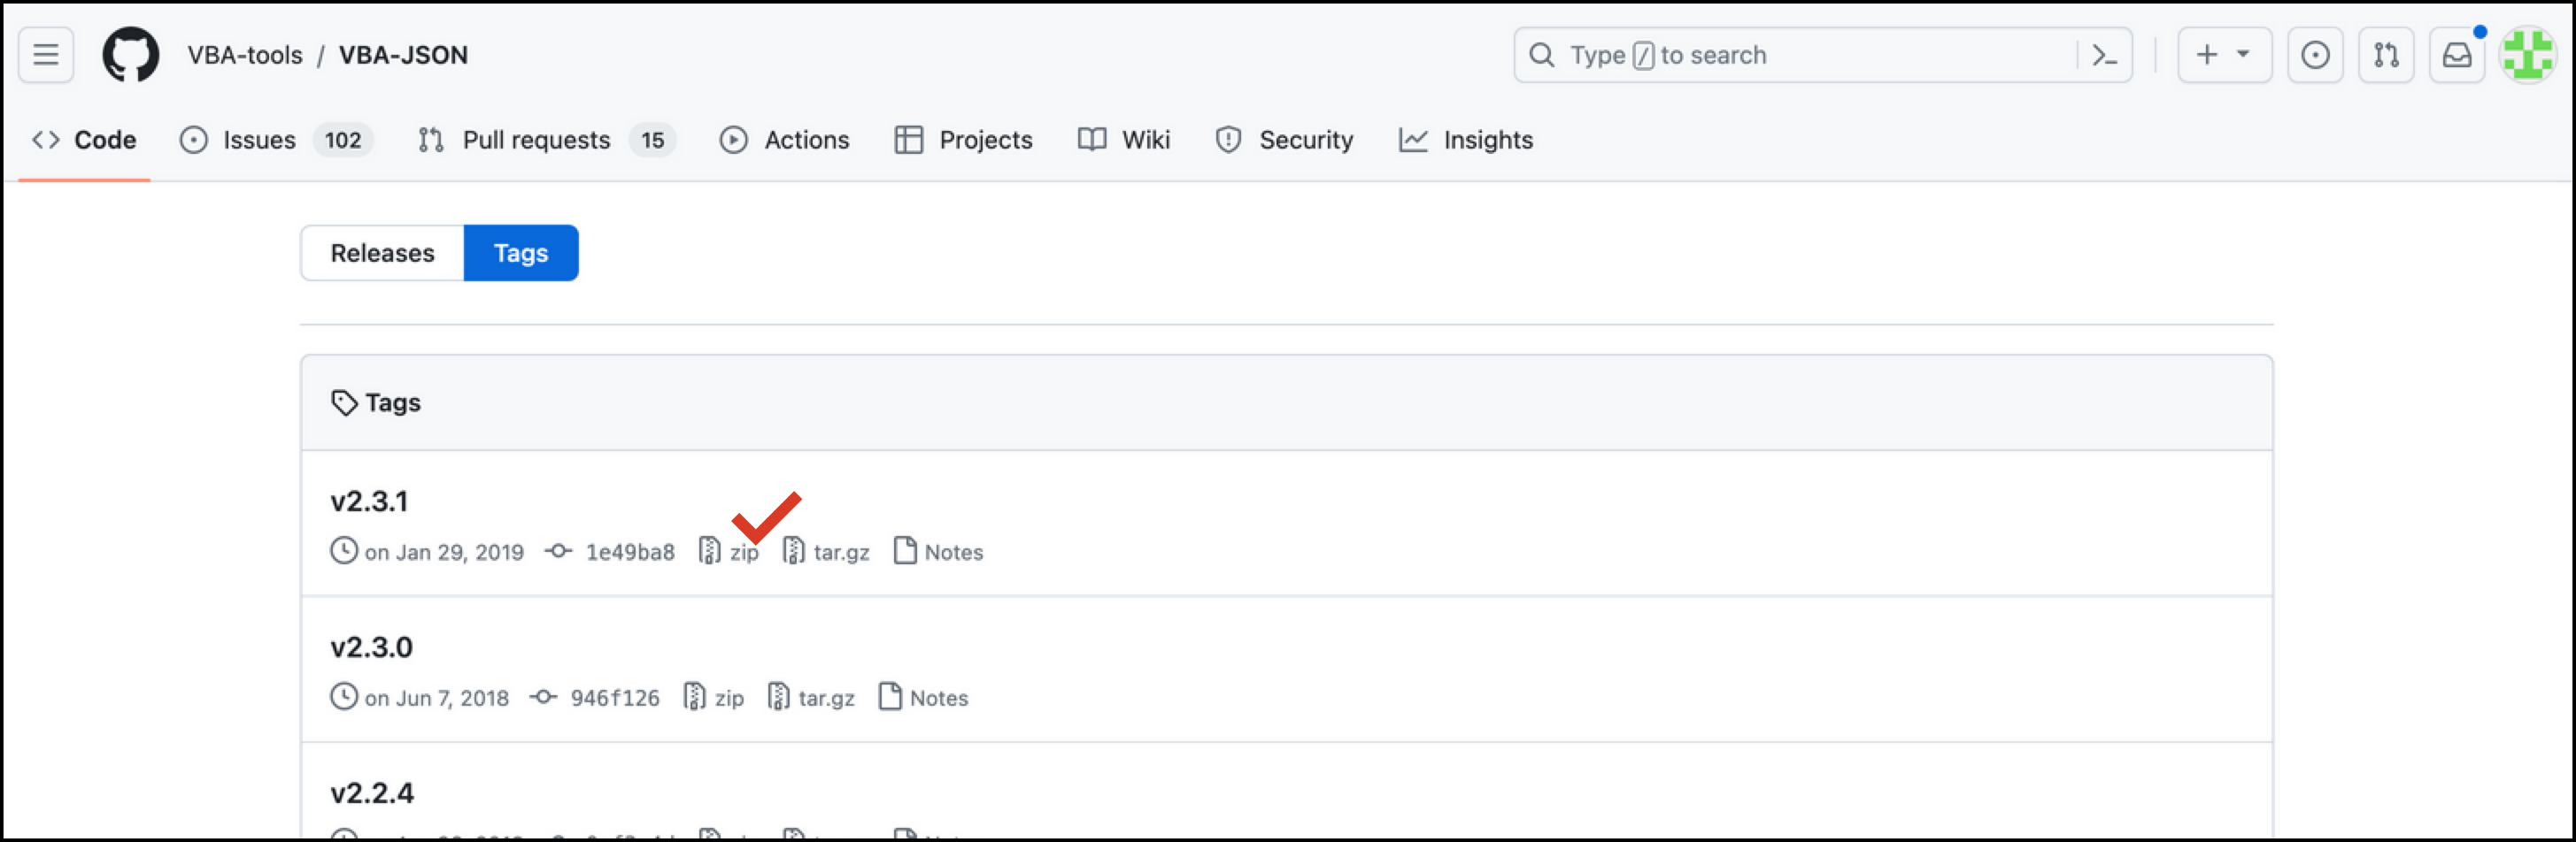
Task: Open the VBA-JSON repository link
Action: 403,55
